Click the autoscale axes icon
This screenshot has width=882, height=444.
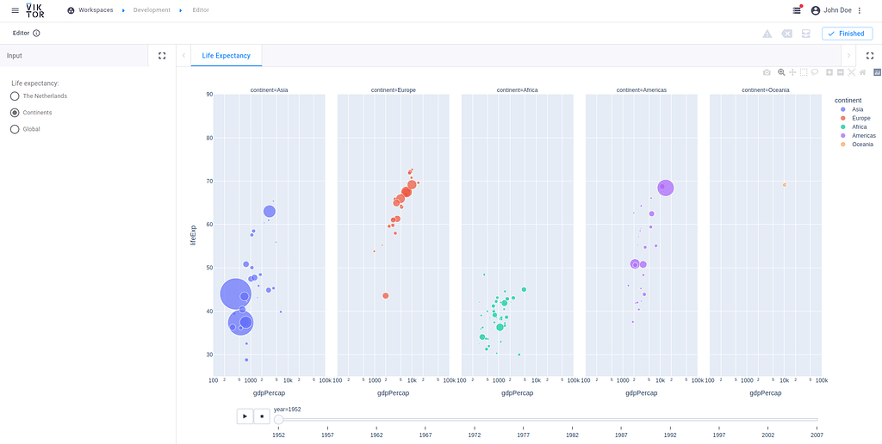(851, 72)
